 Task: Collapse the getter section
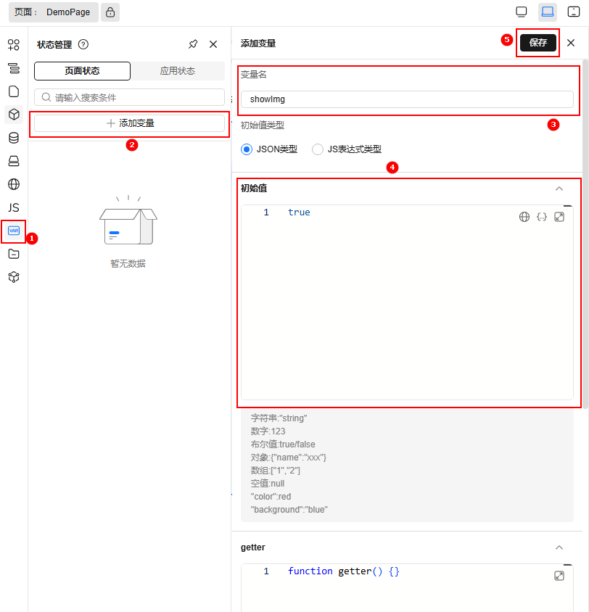559,547
